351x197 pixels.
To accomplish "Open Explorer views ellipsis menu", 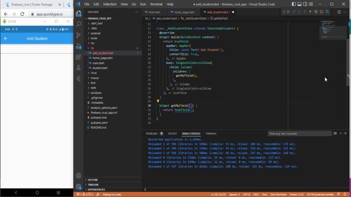I will tap(137, 12).
